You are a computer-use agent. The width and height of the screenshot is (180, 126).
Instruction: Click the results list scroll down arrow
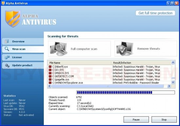tap(173, 82)
